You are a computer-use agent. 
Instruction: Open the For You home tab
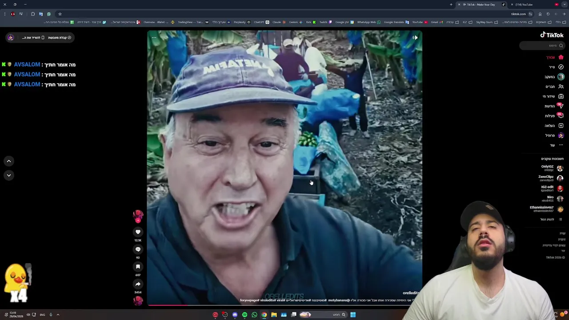pos(555,57)
